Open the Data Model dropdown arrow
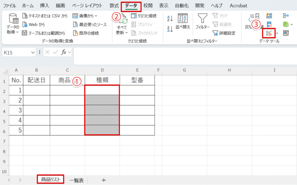297x185 pixels. click(292, 24)
